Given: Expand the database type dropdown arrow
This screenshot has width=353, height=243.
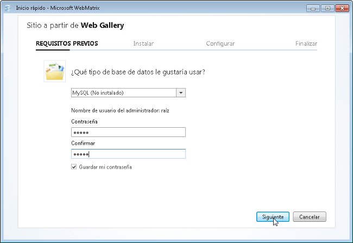Looking at the screenshot, I should pos(181,92).
